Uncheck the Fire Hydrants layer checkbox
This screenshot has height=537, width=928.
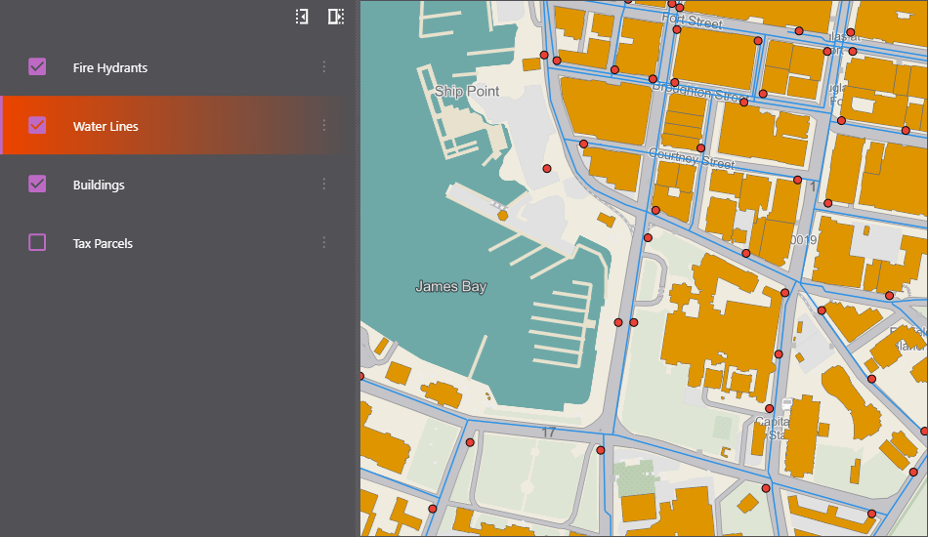(37, 67)
